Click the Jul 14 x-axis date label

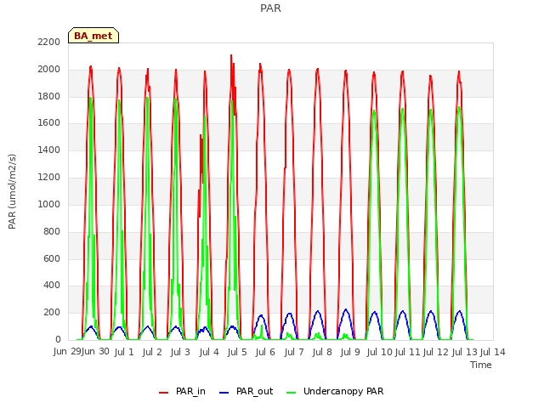(x=493, y=352)
